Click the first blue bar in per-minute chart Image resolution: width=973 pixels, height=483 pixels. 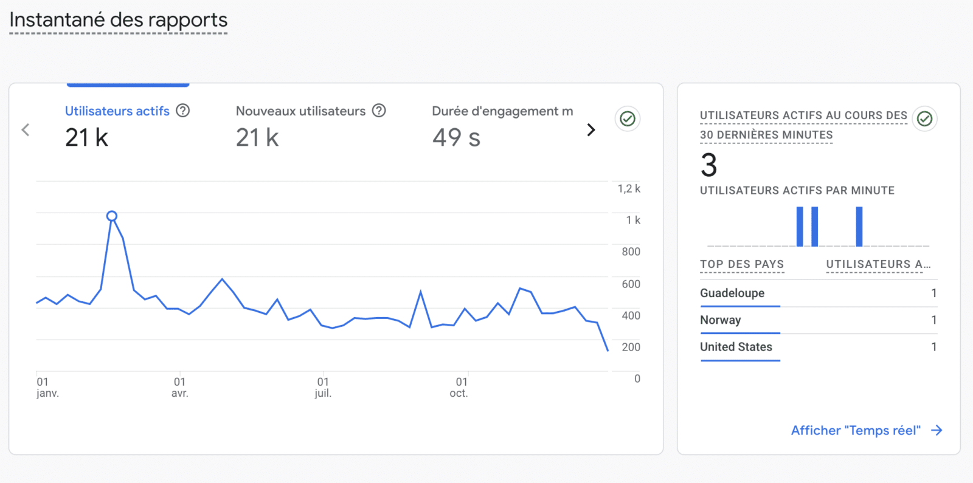coord(800,226)
